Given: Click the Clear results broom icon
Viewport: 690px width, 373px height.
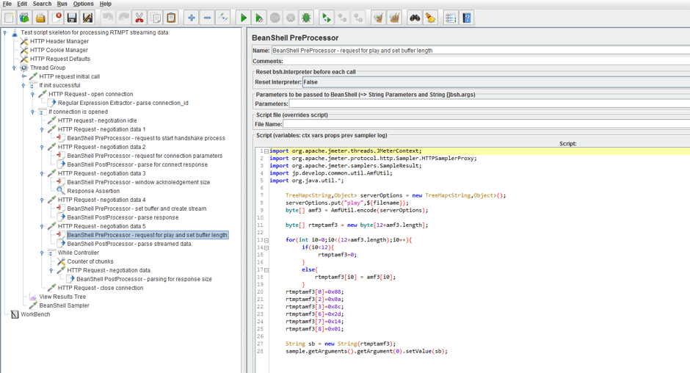Looking at the screenshot, I should (x=379, y=18).
